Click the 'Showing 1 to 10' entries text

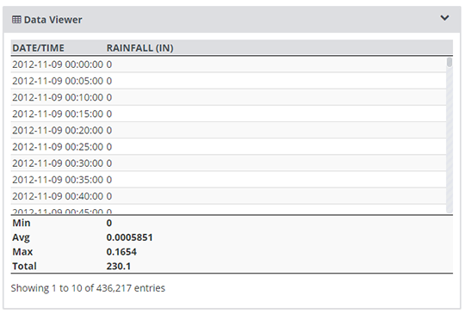coord(88,288)
